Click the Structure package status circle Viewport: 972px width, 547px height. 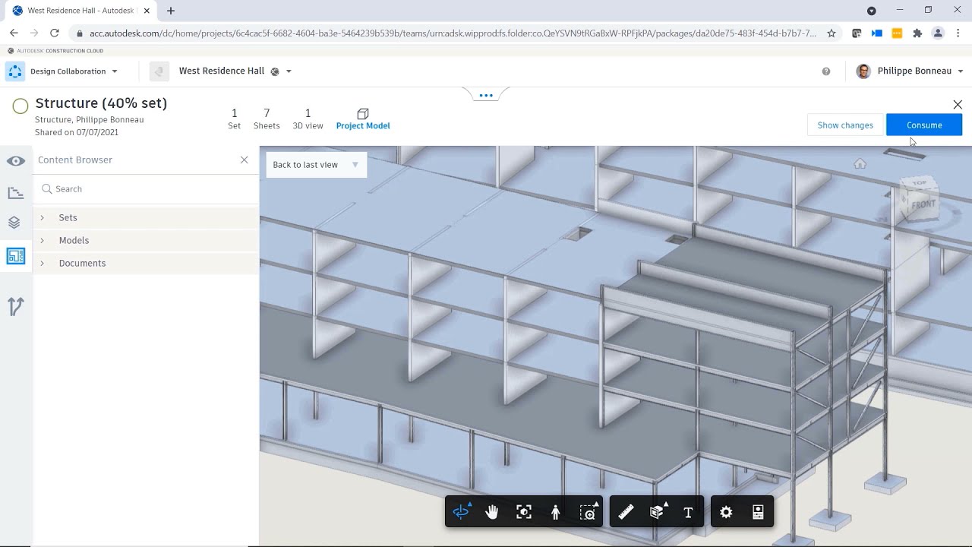(x=21, y=106)
